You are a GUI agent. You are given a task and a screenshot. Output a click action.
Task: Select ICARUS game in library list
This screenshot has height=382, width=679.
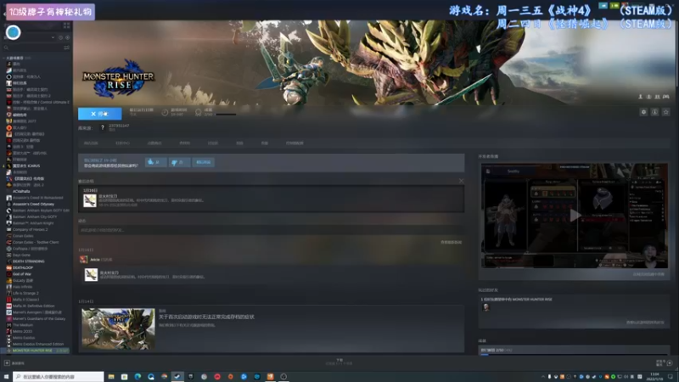(26, 166)
